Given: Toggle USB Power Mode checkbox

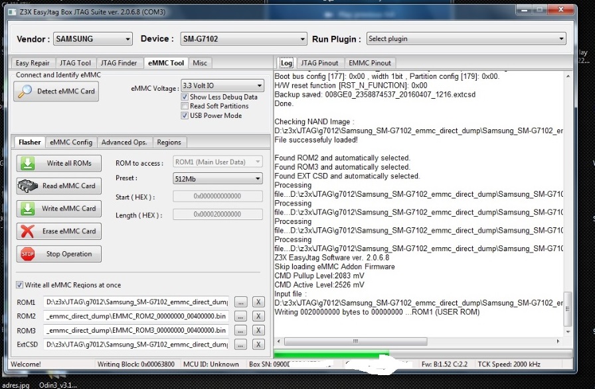Looking at the screenshot, I should click(185, 116).
